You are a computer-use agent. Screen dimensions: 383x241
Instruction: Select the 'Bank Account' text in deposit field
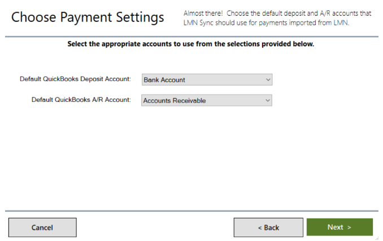164,80
